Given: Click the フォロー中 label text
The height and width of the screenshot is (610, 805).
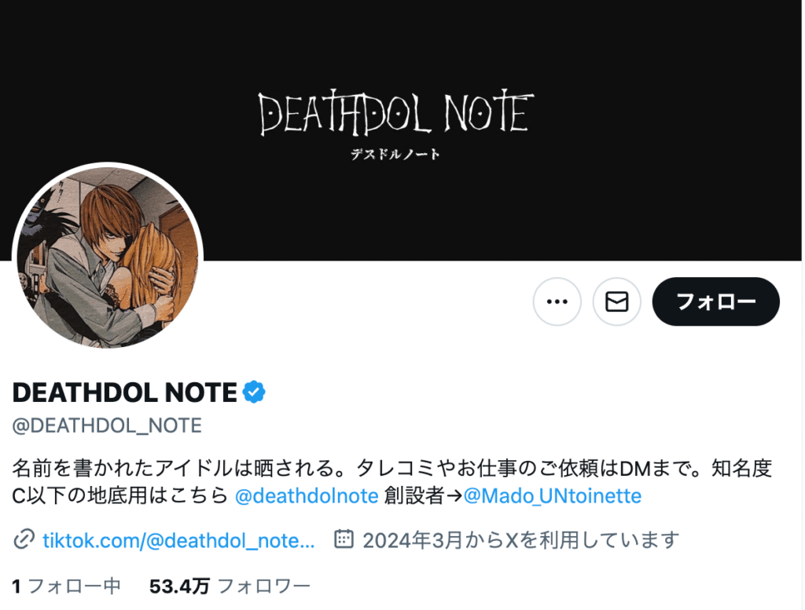Looking at the screenshot, I should click(x=75, y=586).
